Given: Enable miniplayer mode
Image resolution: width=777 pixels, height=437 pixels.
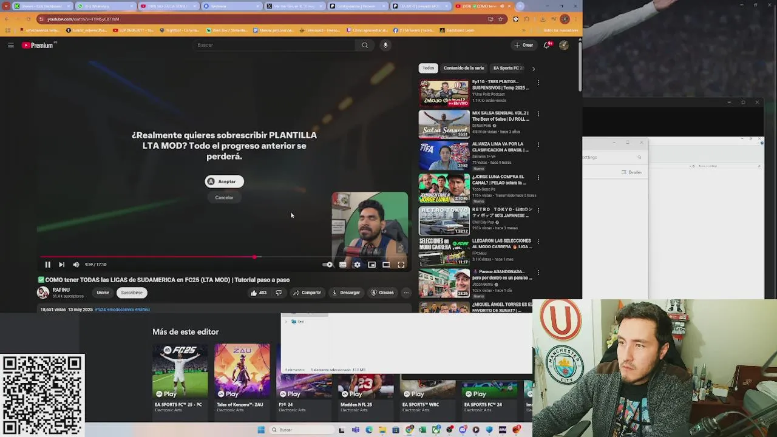Looking at the screenshot, I should click(x=372, y=265).
